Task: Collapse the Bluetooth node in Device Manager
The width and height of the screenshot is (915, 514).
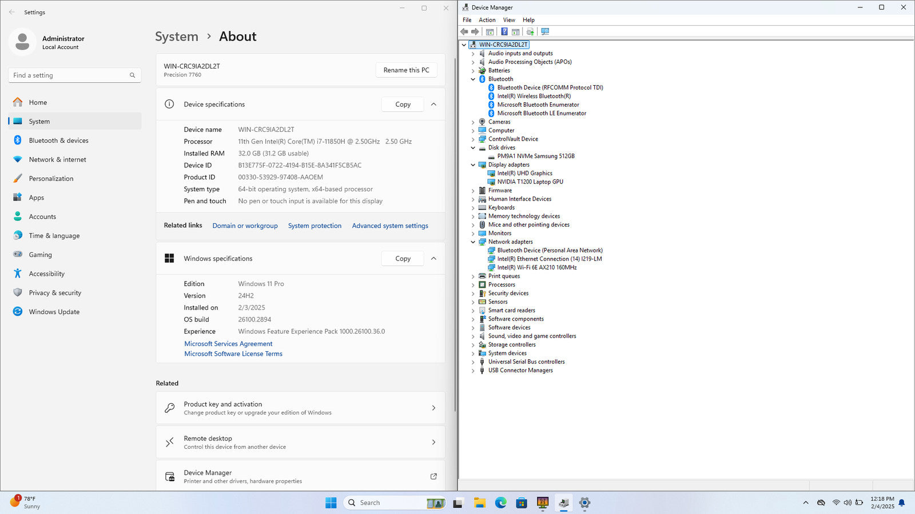Action: 473,79
